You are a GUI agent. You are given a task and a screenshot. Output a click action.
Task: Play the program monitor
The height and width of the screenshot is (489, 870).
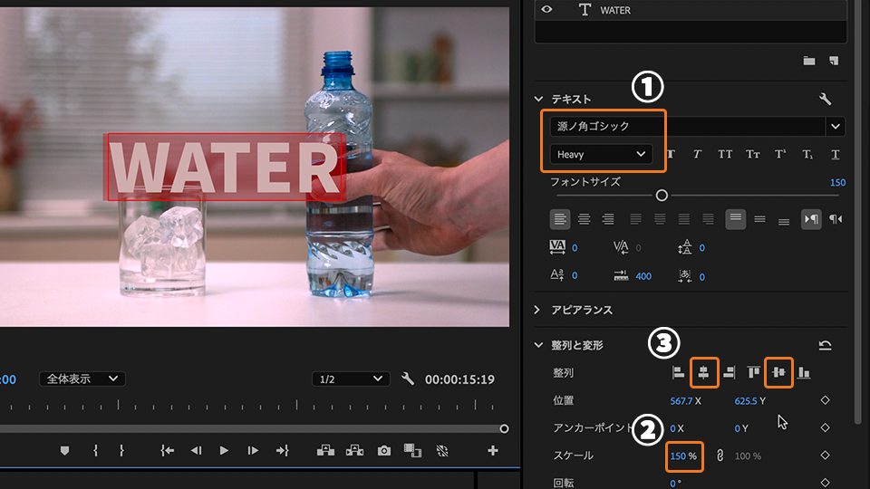click(224, 451)
